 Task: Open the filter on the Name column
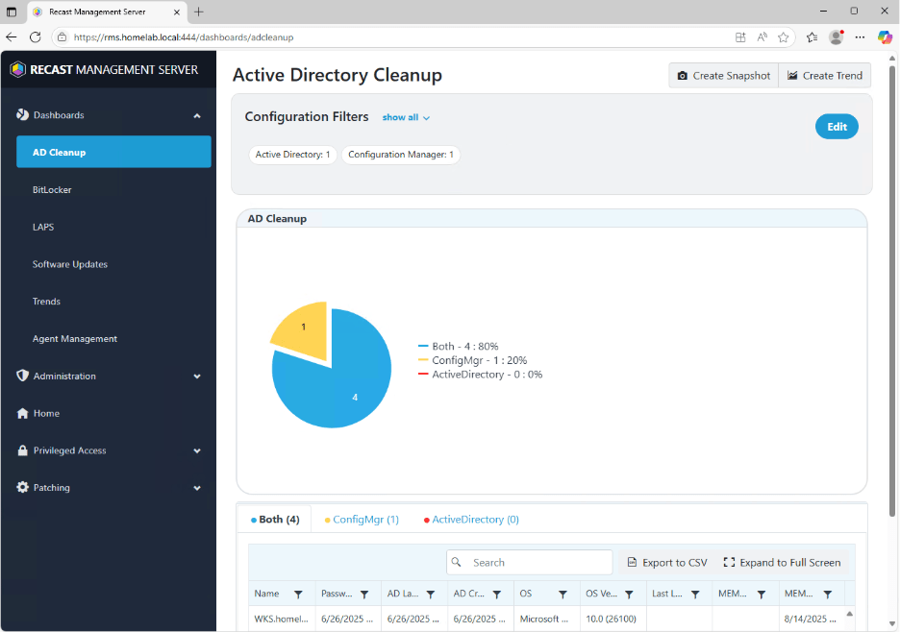tap(300, 594)
